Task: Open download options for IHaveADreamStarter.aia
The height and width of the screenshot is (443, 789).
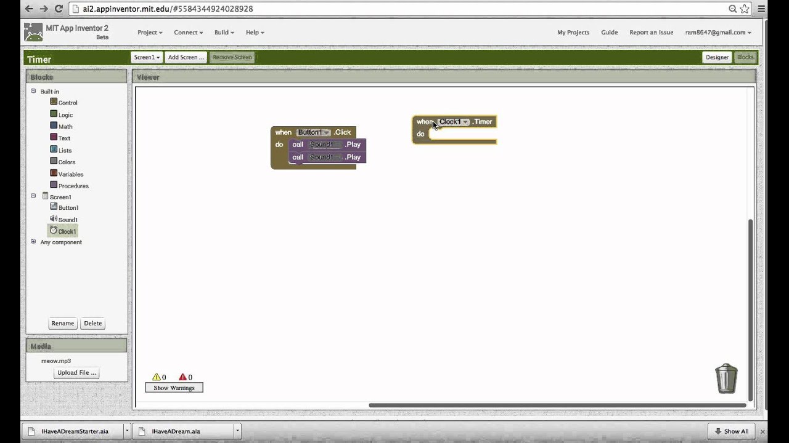Action: pos(127,431)
